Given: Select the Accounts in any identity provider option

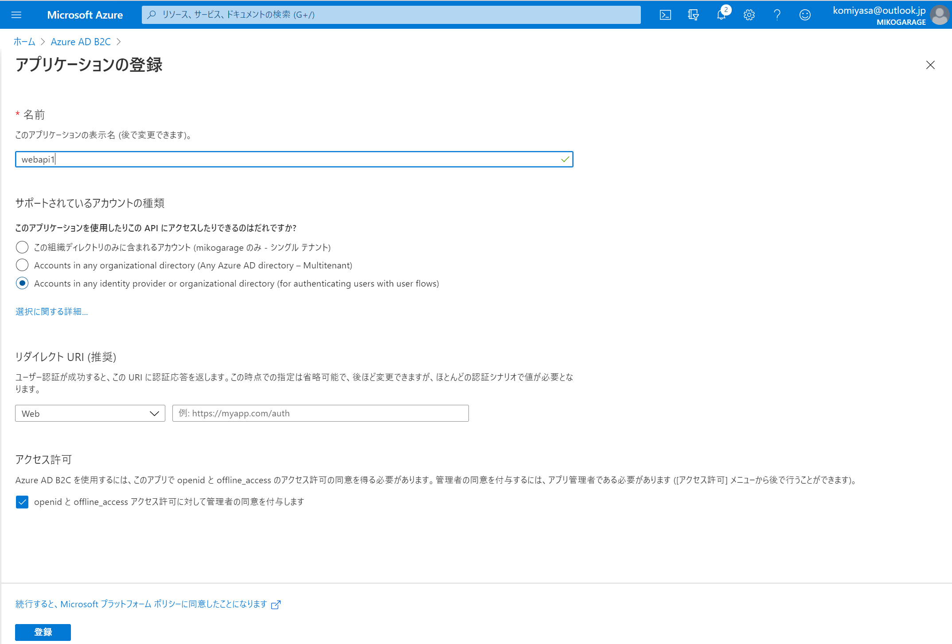Looking at the screenshot, I should tap(22, 283).
